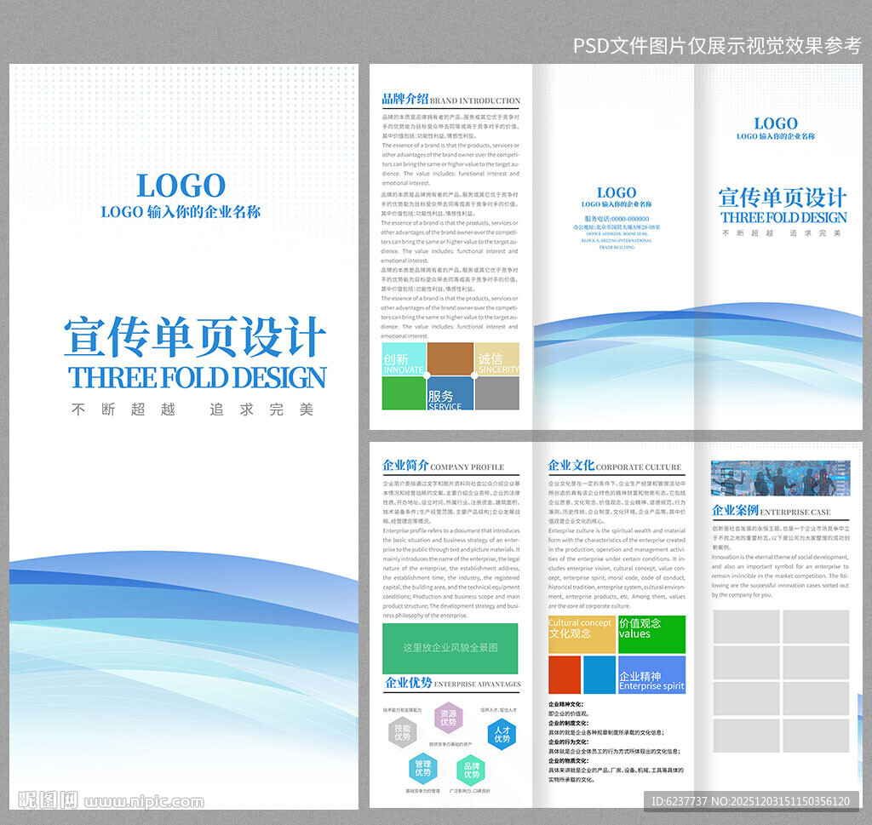Click the 企业简介 COMPANY PROFILE heading
Image resolution: width=872 pixels, height=825 pixels.
443,466
